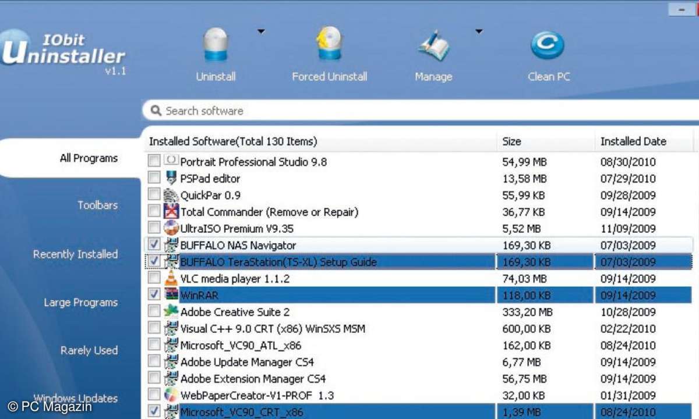Viewport: 699px width, 419px height.
Task: Enable the UltraISO Premium V9.35 checkbox
Action: tap(154, 228)
